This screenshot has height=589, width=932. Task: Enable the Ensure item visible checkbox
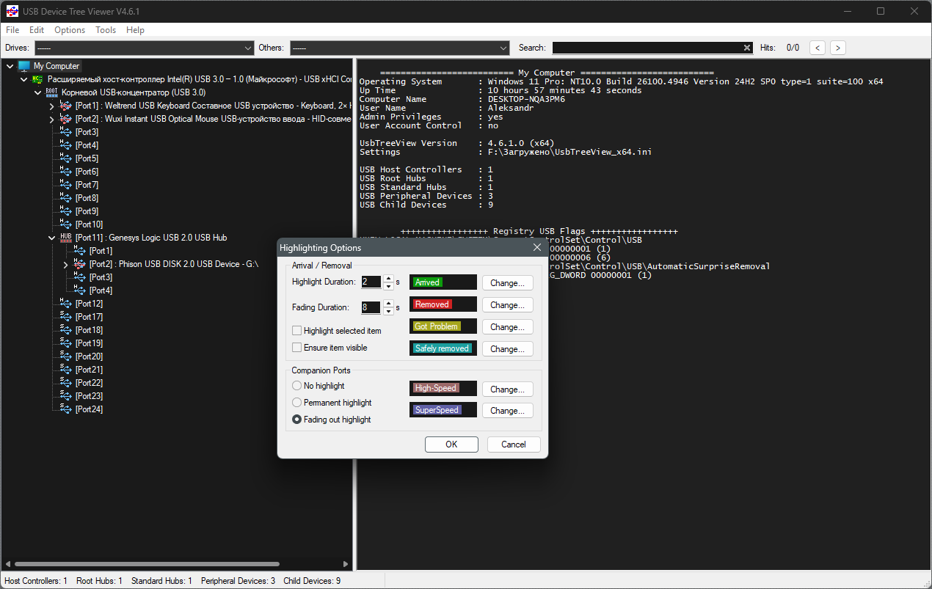coord(297,348)
